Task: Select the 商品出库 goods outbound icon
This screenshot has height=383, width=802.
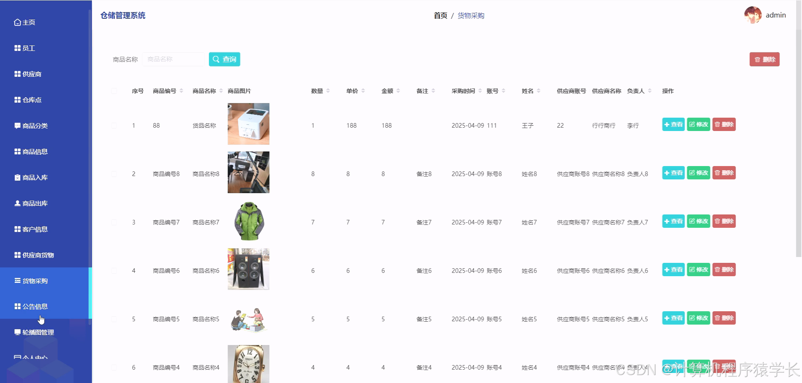Action: [17, 203]
